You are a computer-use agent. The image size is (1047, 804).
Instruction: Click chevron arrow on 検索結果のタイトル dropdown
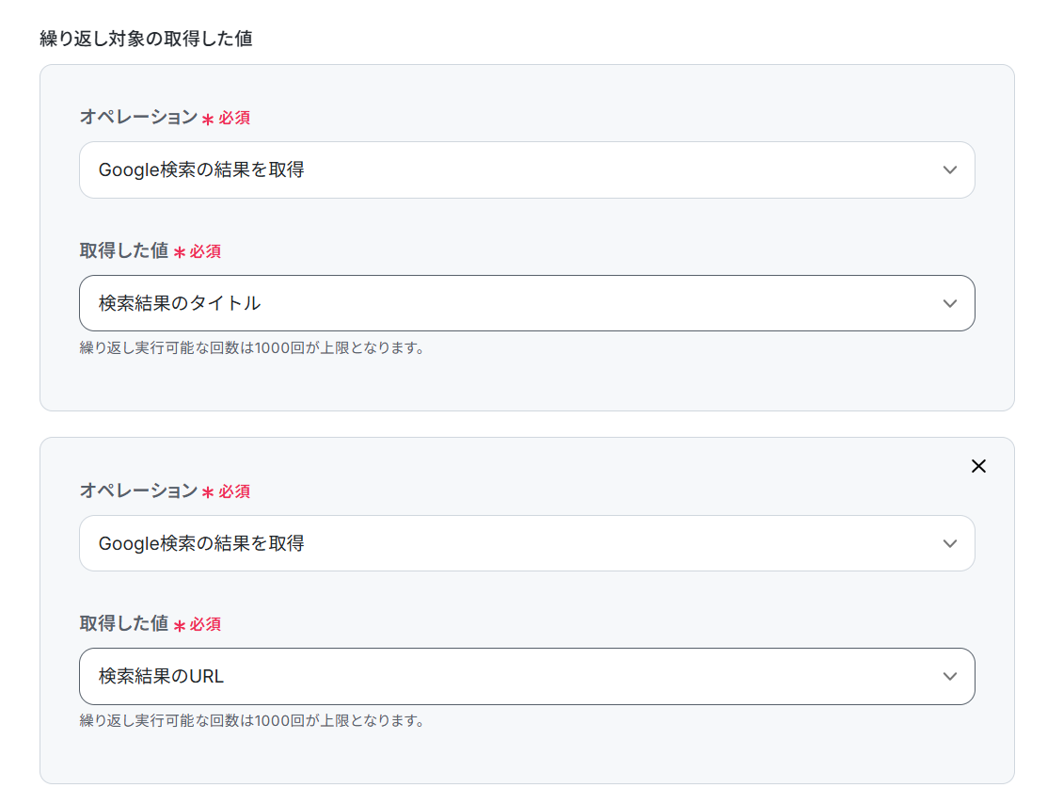pyautogui.click(x=949, y=303)
